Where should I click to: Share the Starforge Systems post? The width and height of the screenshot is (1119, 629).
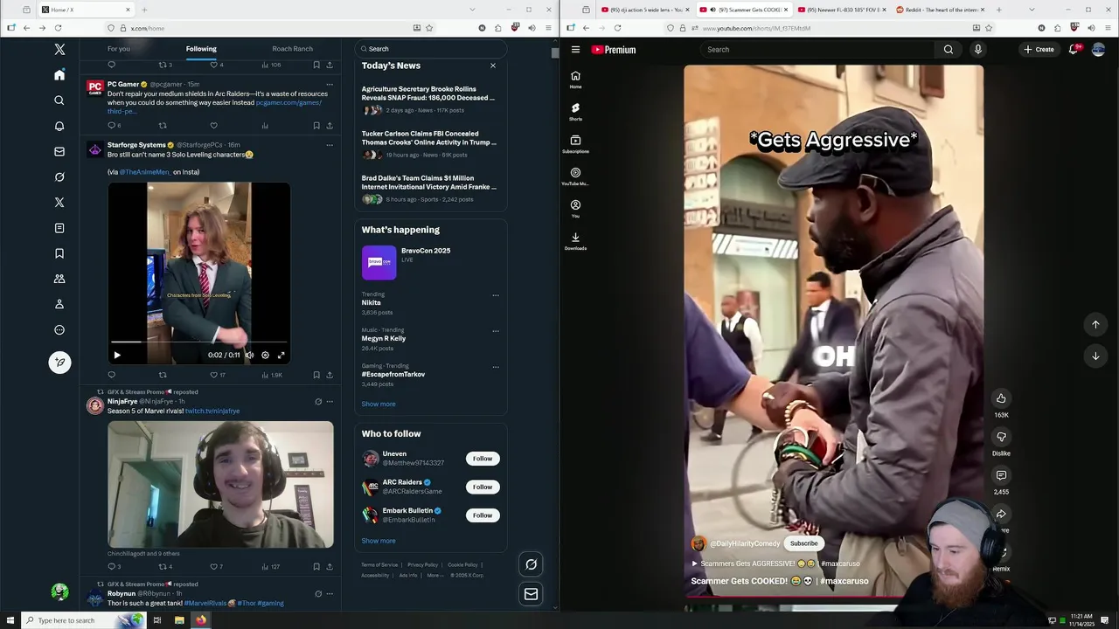[x=330, y=375]
